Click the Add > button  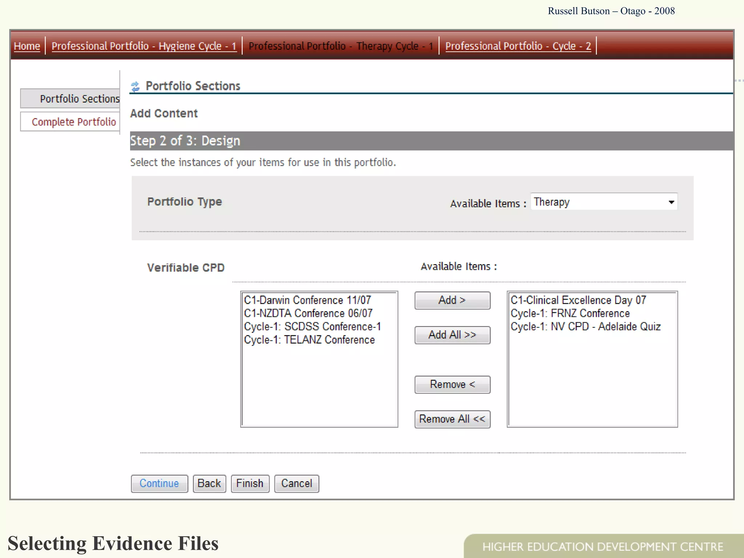452,300
